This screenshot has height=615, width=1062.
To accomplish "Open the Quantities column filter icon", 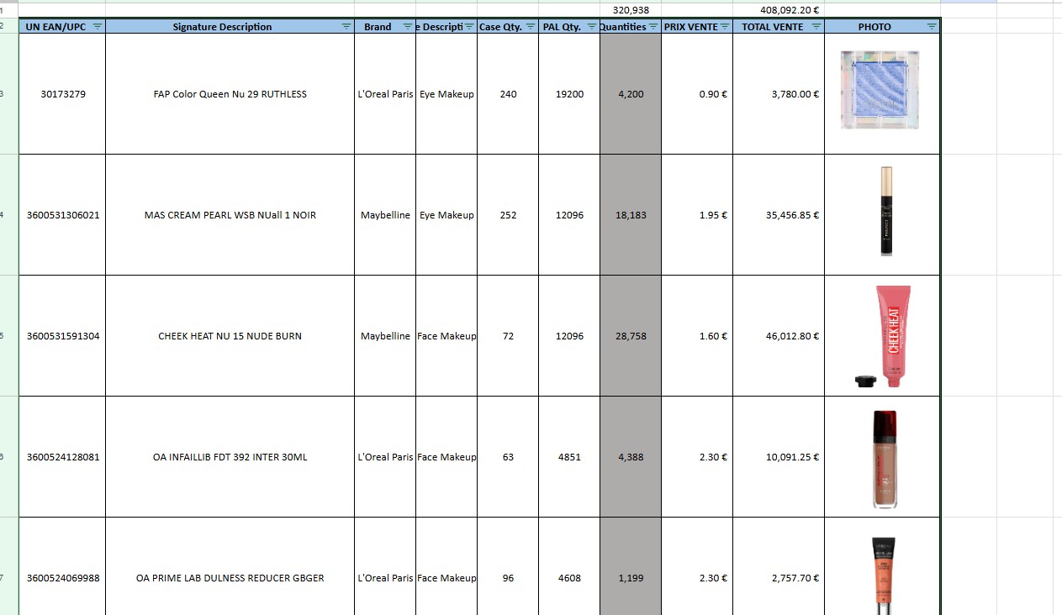I will tap(653, 27).
